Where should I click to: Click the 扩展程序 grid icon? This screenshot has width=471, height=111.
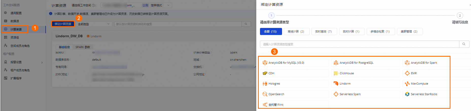click(6, 78)
